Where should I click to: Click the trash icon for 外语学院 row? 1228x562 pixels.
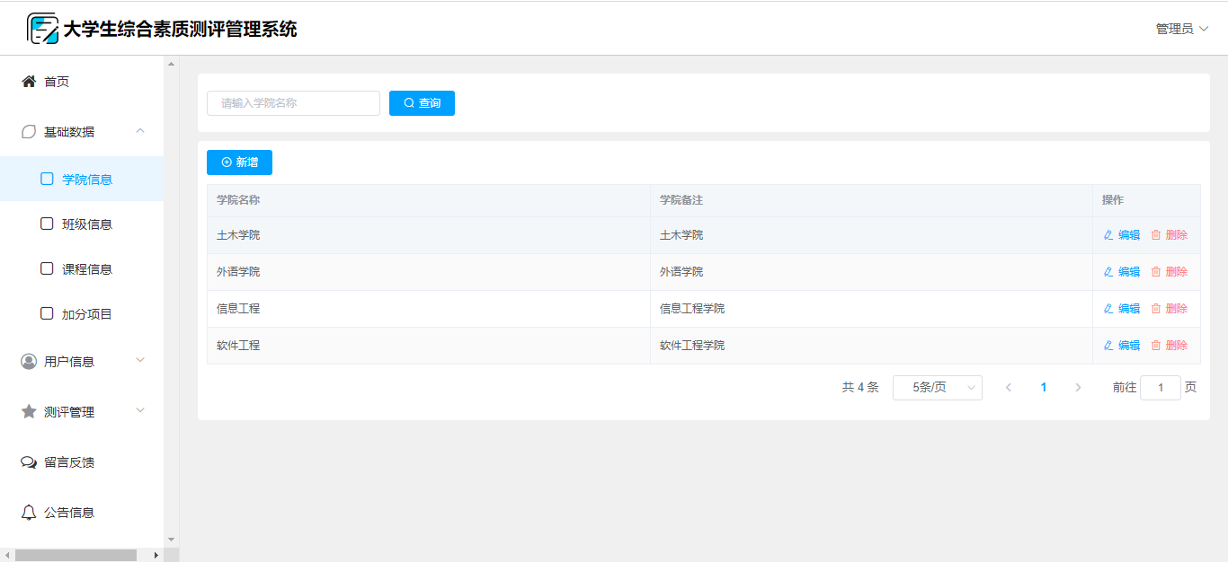pos(1156,272)
